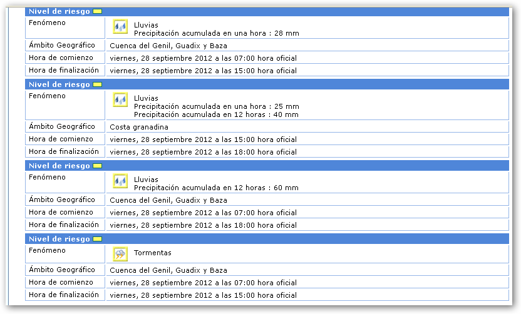Click the Fenómeno label in the Tormentas row
521x314 pixels.
point(47,250)
